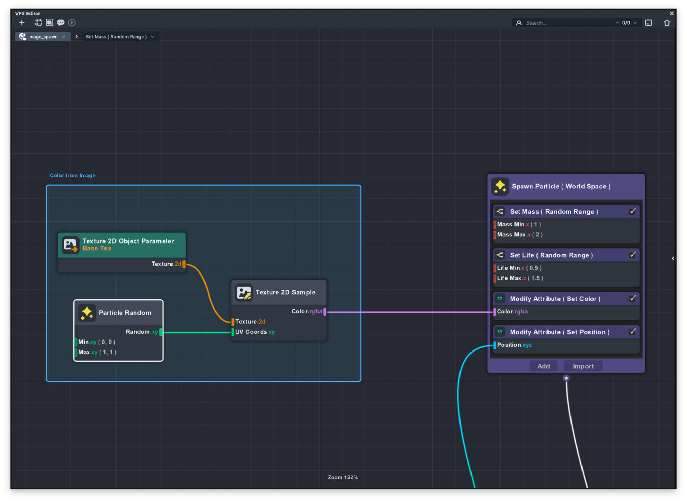
Task: Toggle the magnet snap icon
Action: click(38, 23)
